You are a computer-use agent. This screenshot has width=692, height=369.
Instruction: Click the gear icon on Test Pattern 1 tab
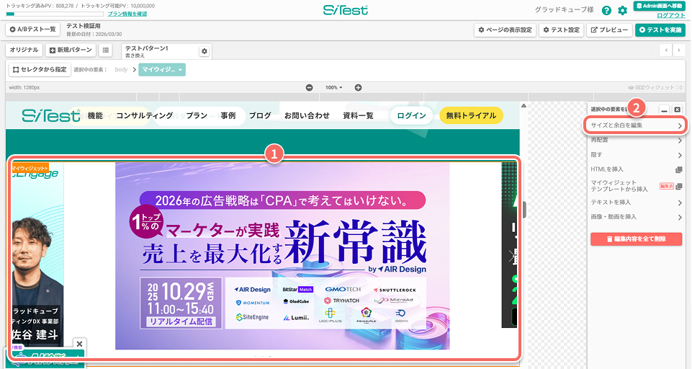(x=205, y=51)
